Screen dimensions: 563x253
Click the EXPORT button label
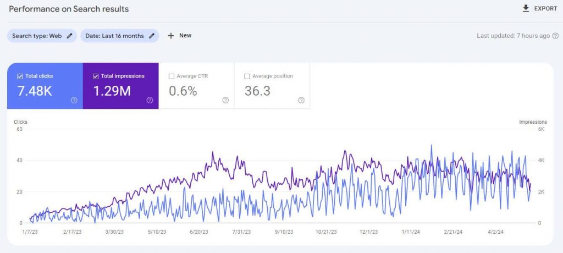point(545,9)
